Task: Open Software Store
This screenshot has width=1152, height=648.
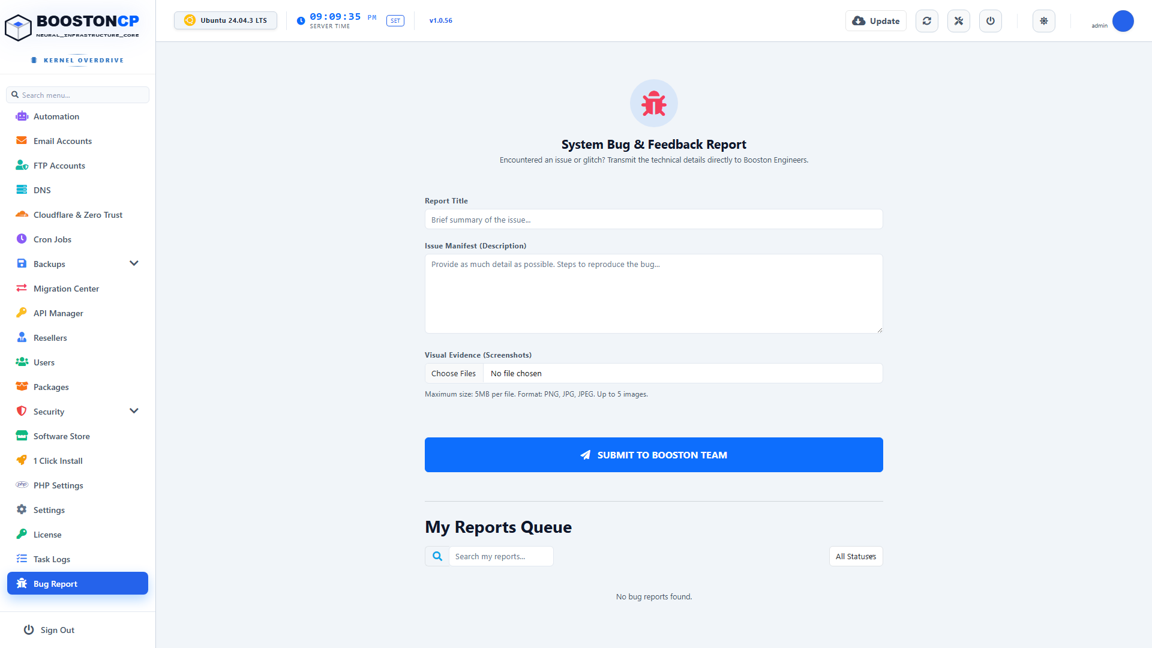Action: click(x=77, y=436)
